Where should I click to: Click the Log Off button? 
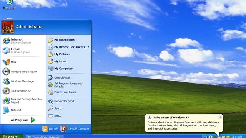point(50,129)
